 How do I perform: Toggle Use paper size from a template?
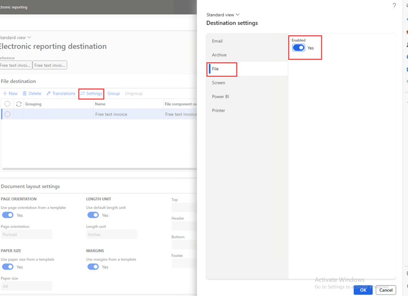[x=8, y=267]
